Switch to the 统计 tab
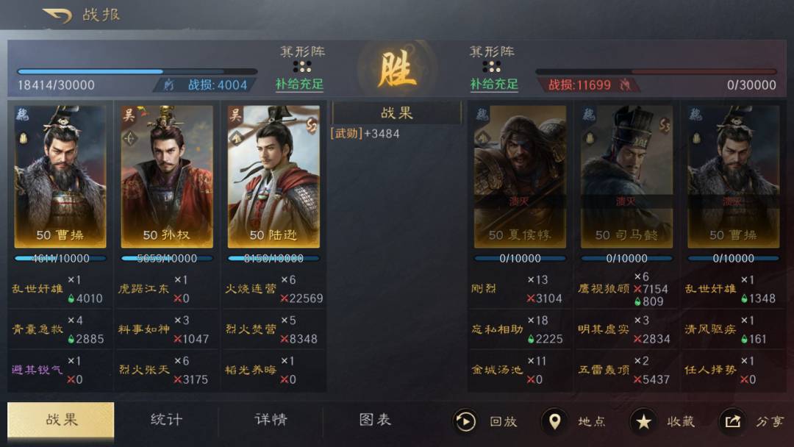Viewport: 794px width, 447px height. (x=166, y=420)
